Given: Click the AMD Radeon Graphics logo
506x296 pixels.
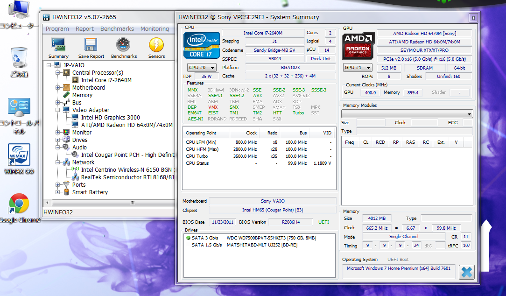Looking at the screenshot, I should pyautogui.click(x=358, y=45).
